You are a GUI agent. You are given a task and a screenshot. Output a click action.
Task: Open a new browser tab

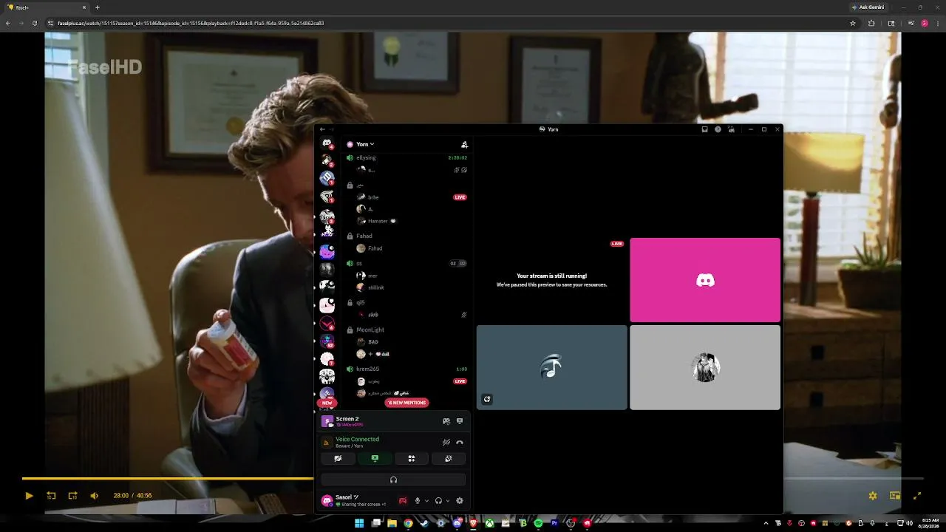tap(98, 7)
